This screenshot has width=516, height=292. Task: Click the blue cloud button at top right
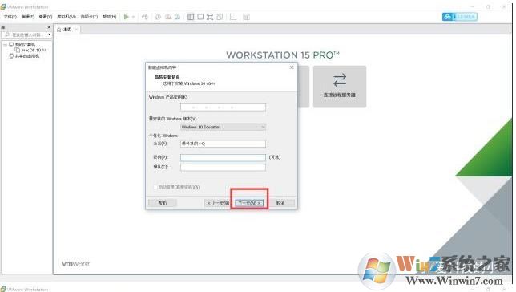[460, 17]
